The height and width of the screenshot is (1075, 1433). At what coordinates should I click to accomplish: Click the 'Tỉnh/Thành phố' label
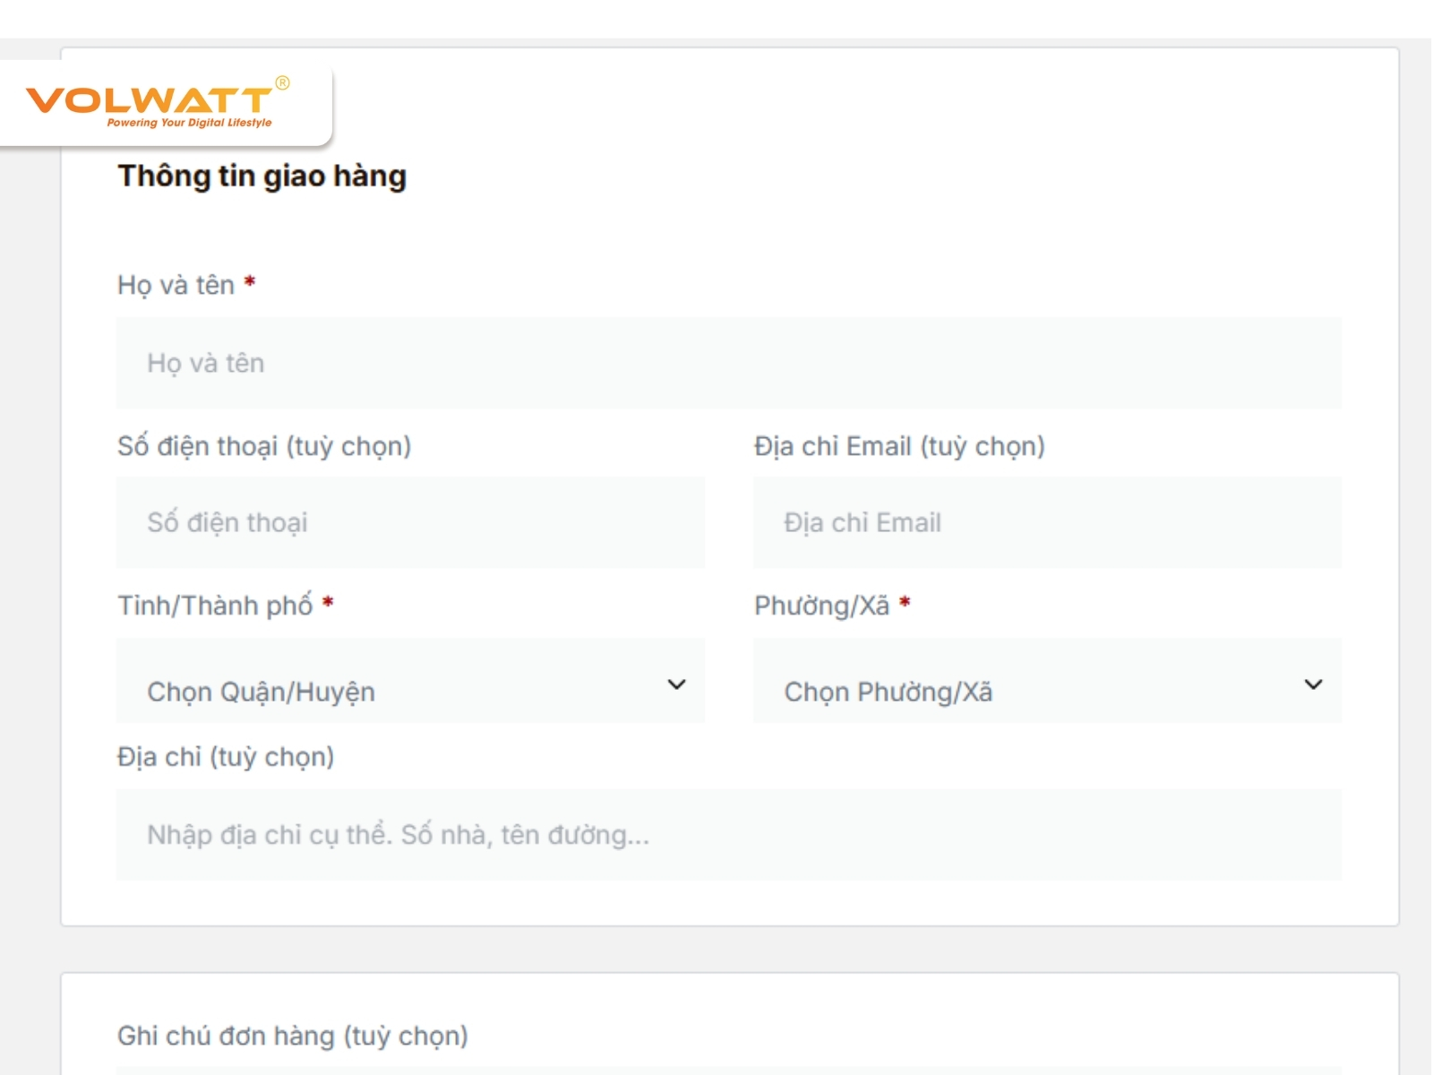[x=215, y=606]
